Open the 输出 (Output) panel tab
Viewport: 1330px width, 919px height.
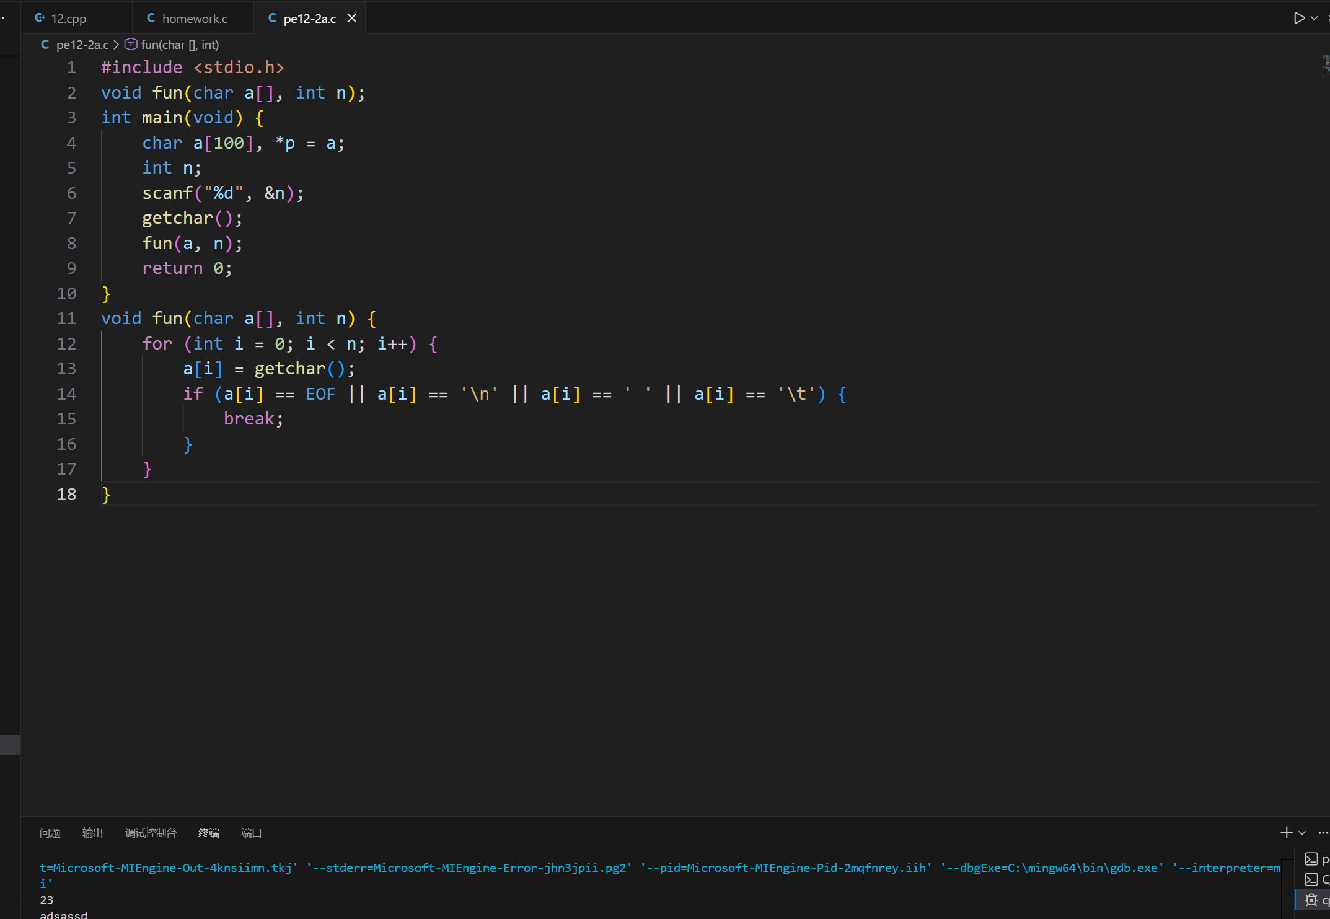(x=92, y=833)
